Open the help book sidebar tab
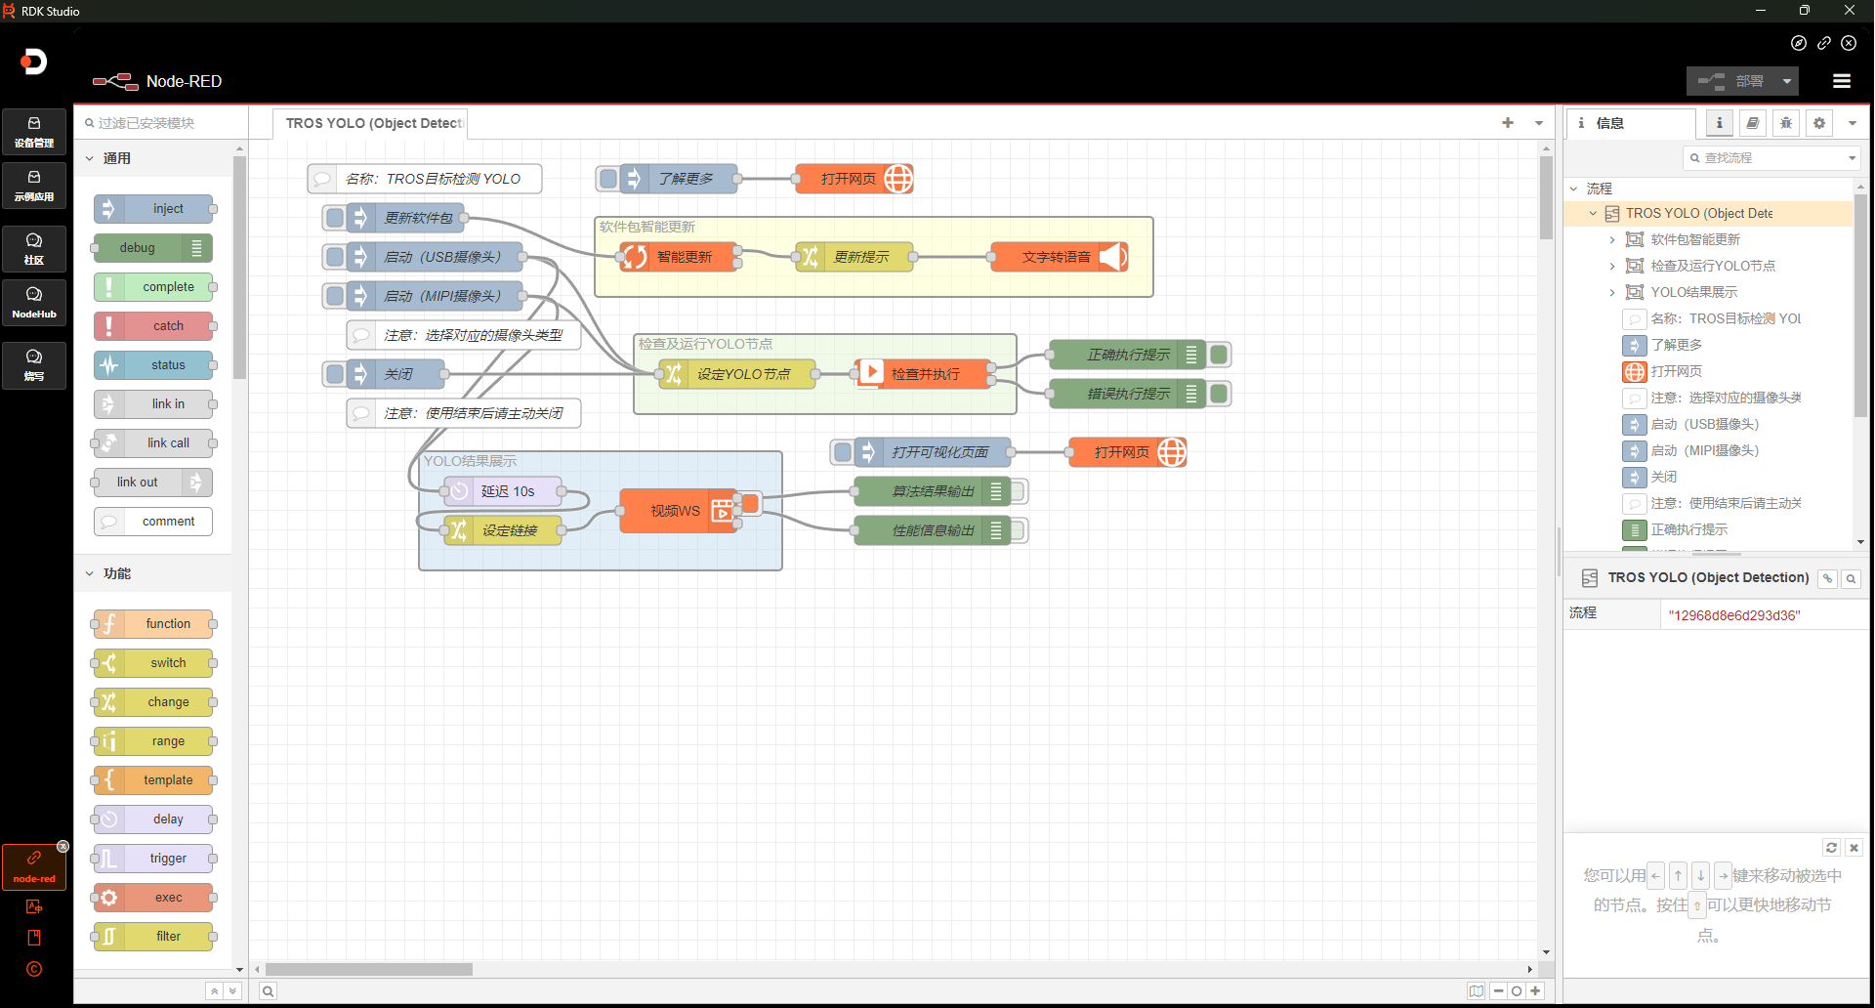Image resolution: width=1875 pixels, height=1008 pixels. point(1753,123)
